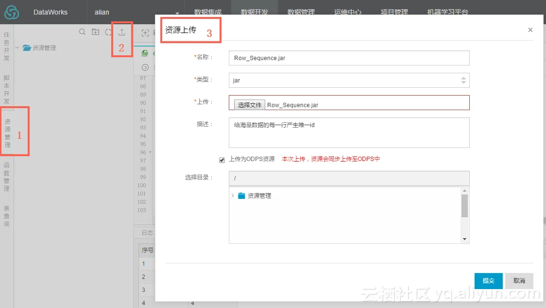This screenshot has width=546, height=308.
Task: Click the green file tab icon
Action: click(145, 53)
